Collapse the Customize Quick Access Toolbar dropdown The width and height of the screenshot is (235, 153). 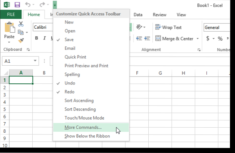click(x=55, y=5)
